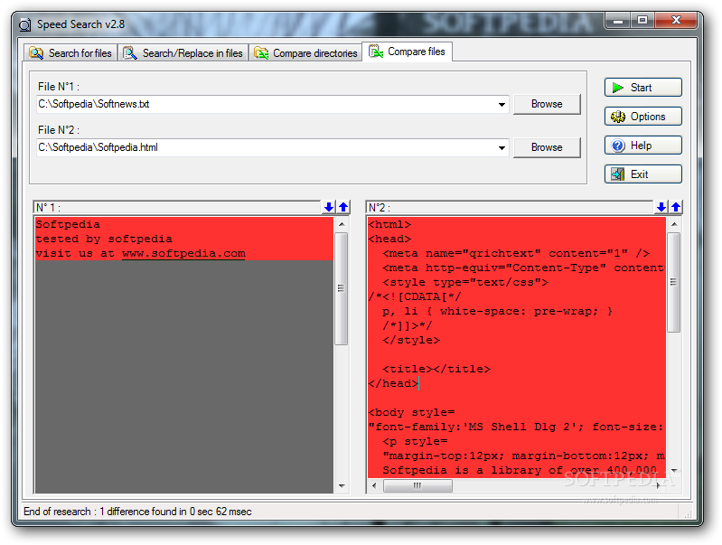
Task: Click N°2 pane scroll down arrow
Action: tap(674, 470)
